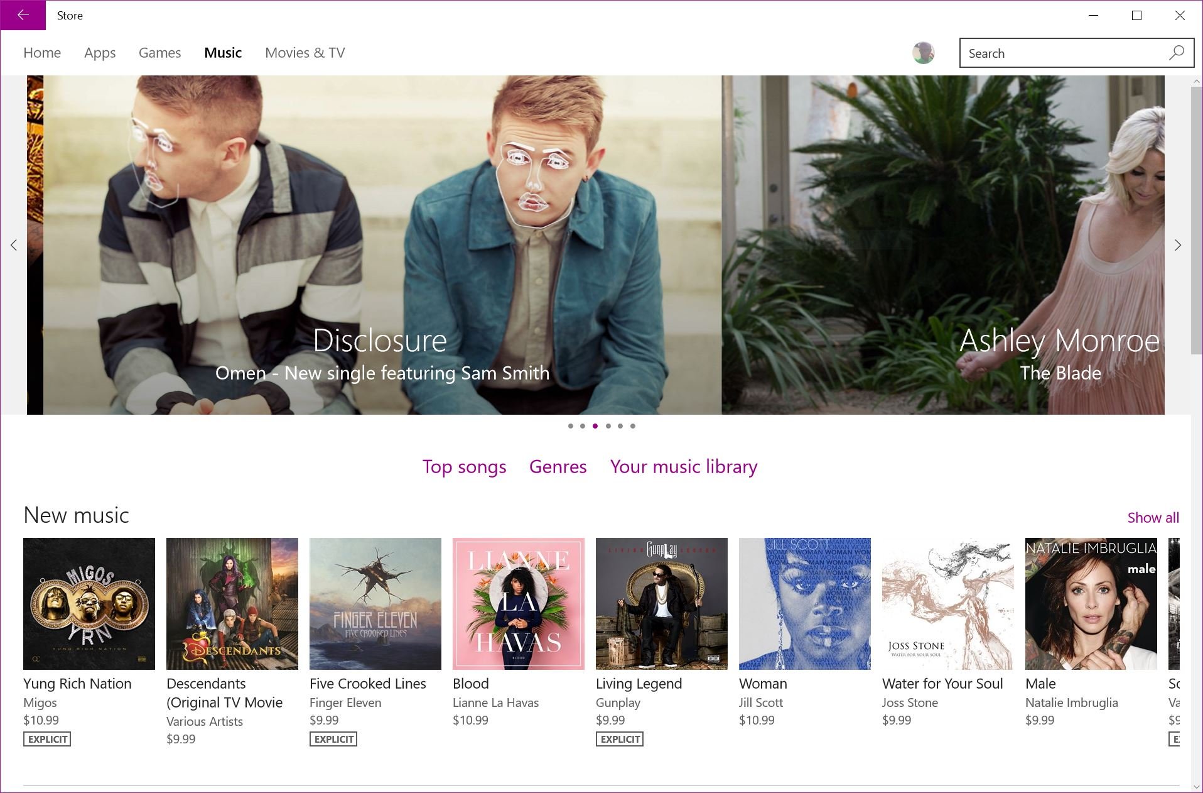Screen dimensions: 1203x793
Task: Click the Water for Your Soul title
Action: pos(942,684)
